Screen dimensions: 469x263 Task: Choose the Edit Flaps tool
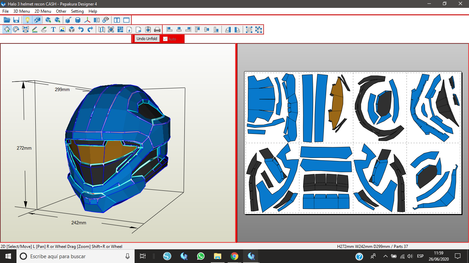click(x=44, y=29)
